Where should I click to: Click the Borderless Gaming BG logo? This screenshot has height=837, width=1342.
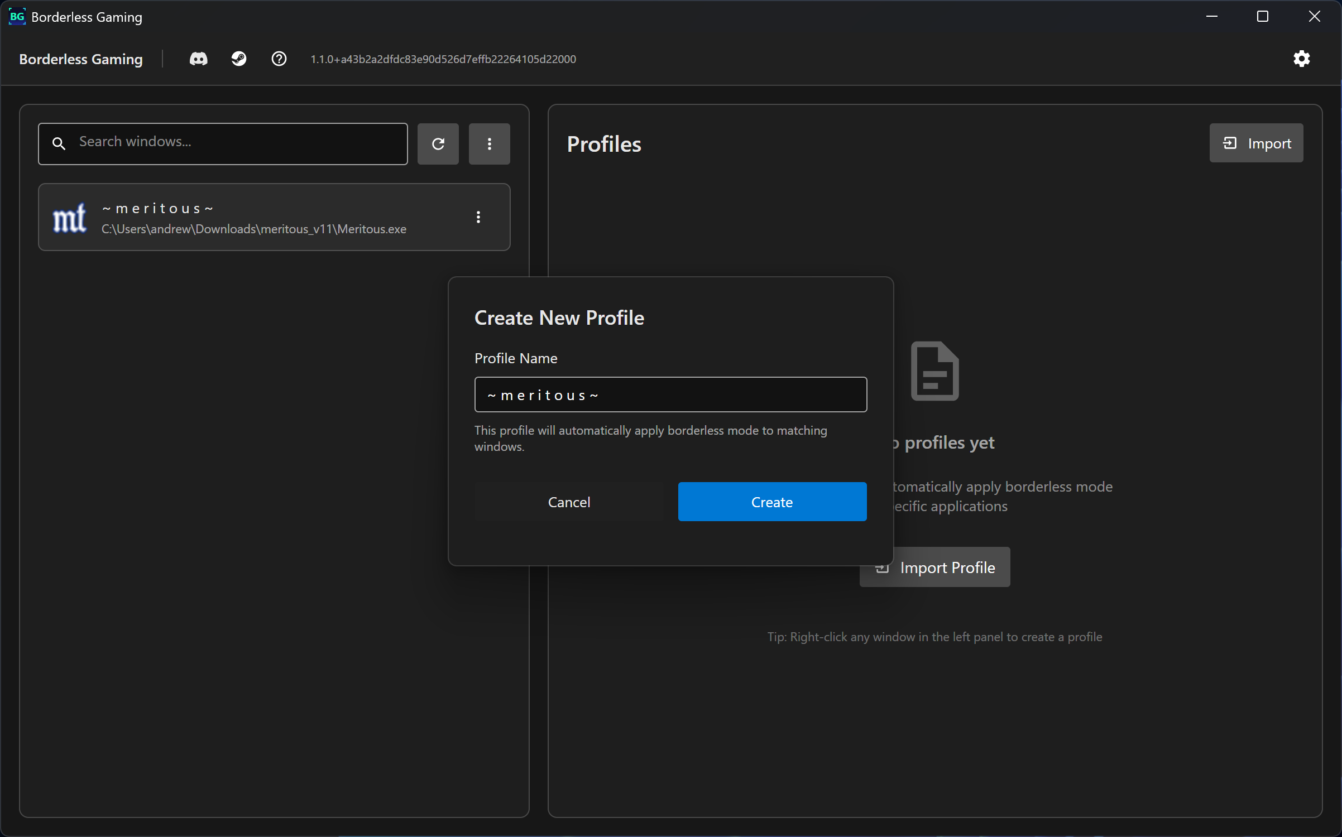point(17,17)
